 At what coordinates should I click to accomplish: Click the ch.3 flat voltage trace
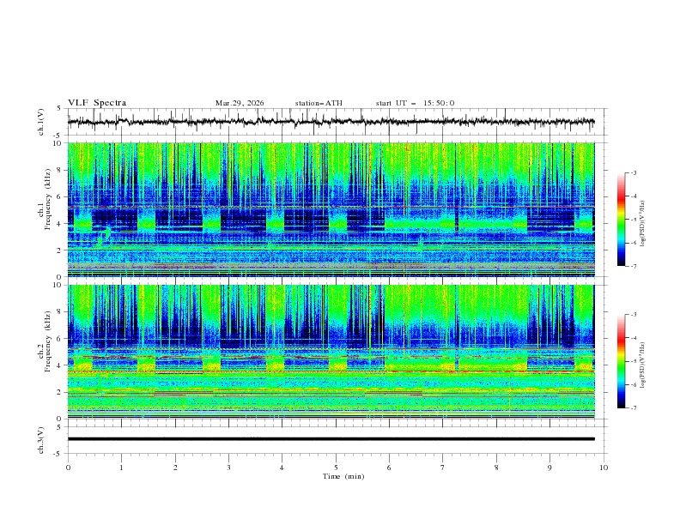331,439
